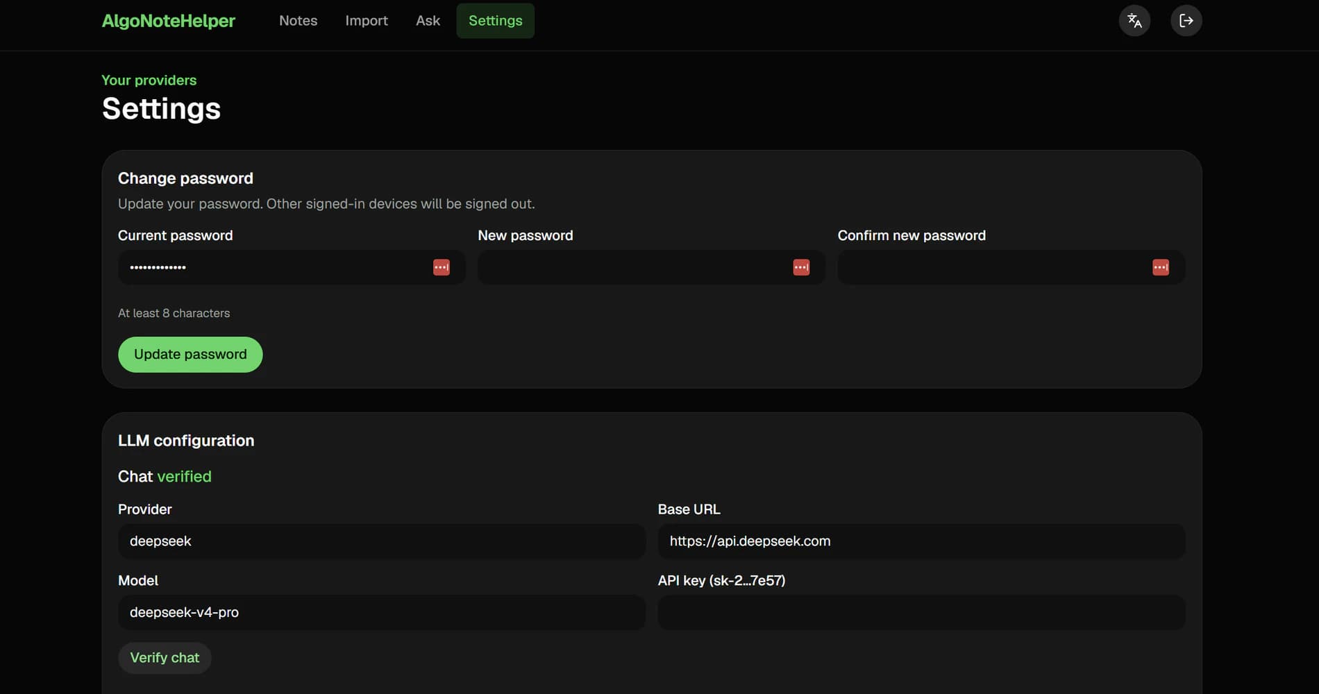Click the 'Your providers' text
This screenshot has height=694, width=1319.
point(149,81)
